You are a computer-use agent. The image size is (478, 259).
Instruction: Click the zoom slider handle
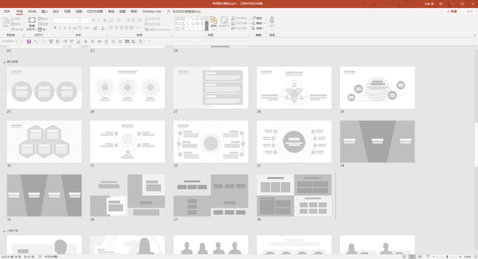(x=447, y=257)
